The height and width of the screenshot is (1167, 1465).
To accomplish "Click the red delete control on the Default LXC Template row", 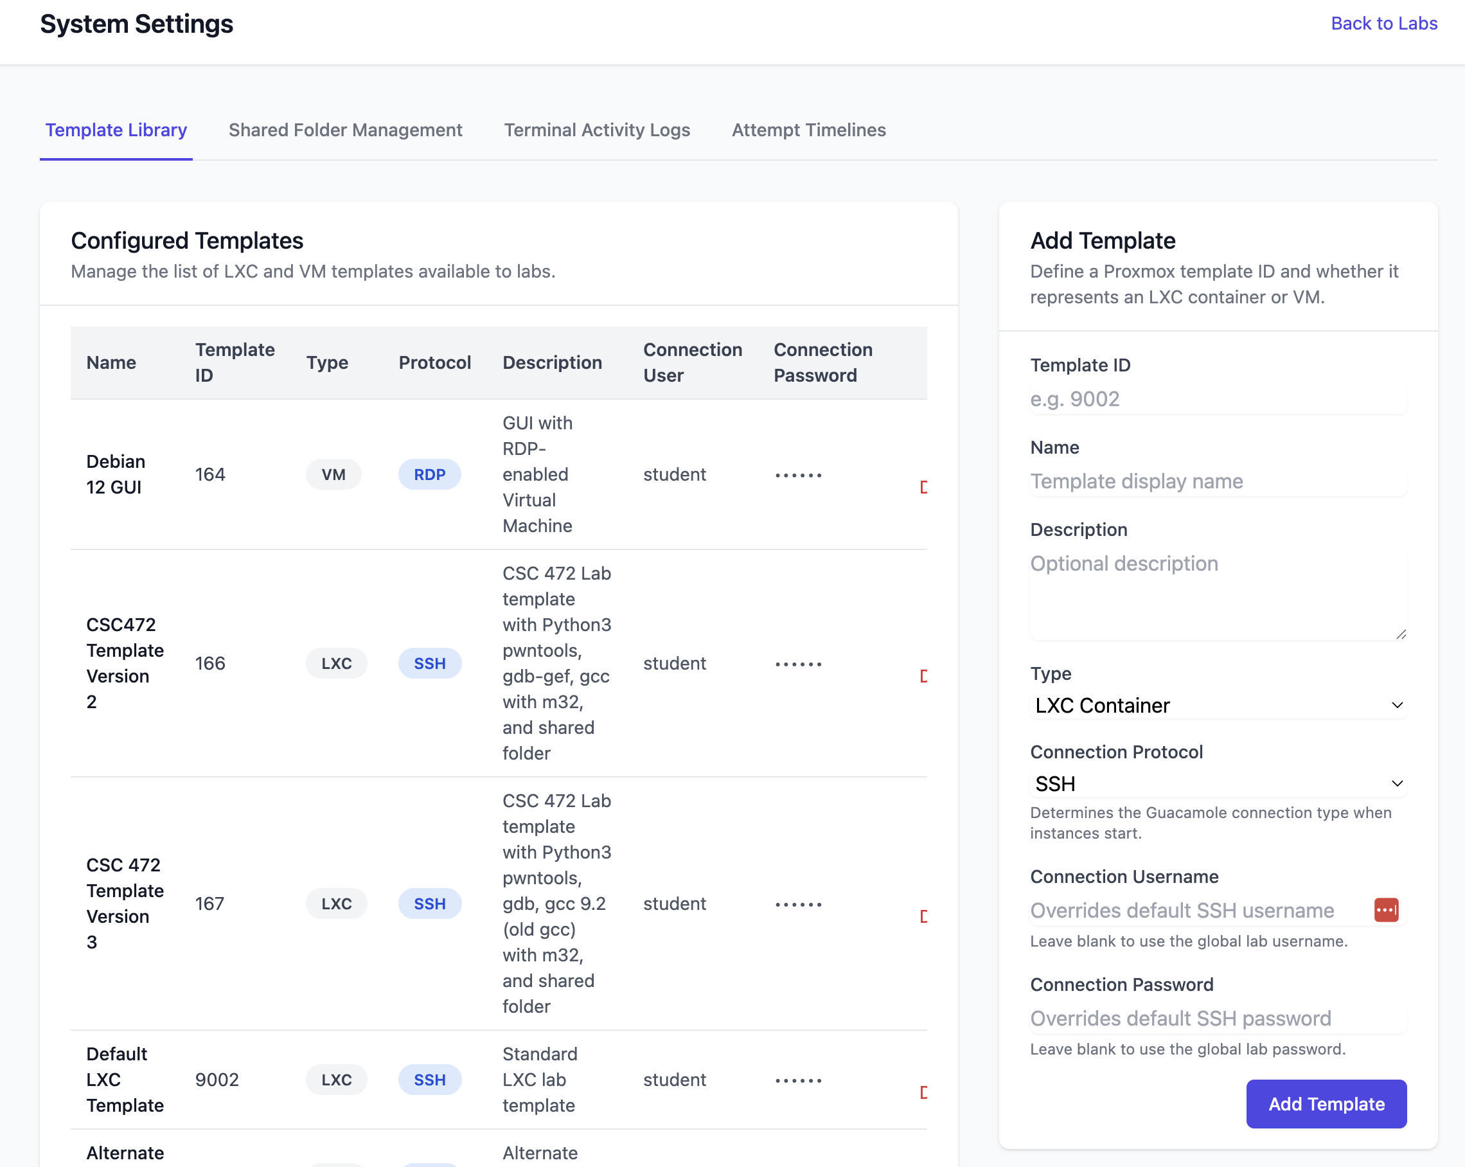I will pos(924,1092).
